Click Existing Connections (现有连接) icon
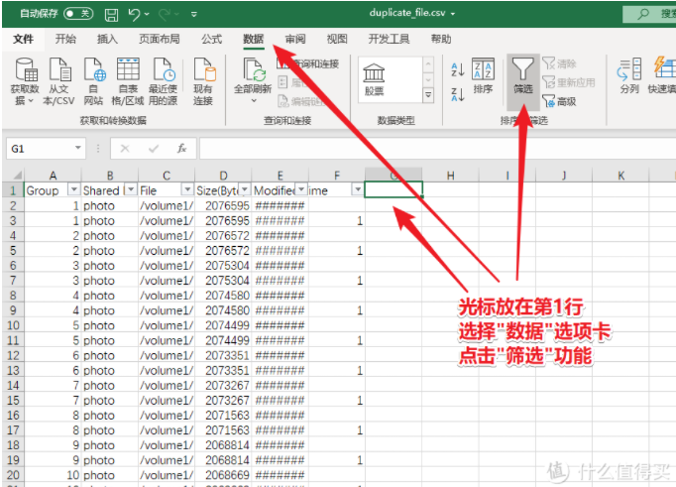Viewport: 676px width, 487px height. click(x=203, y=79)
